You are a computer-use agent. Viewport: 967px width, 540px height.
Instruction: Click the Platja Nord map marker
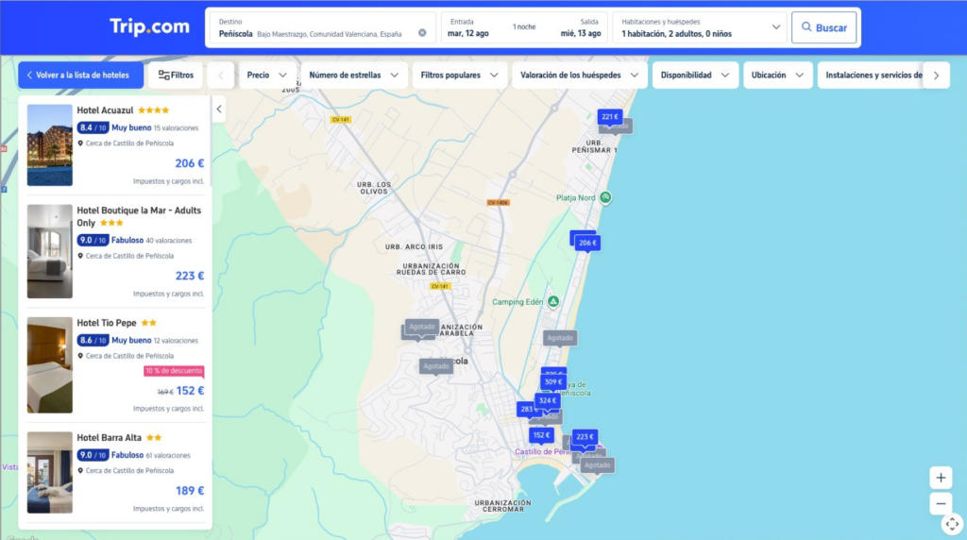pos(606,197)
